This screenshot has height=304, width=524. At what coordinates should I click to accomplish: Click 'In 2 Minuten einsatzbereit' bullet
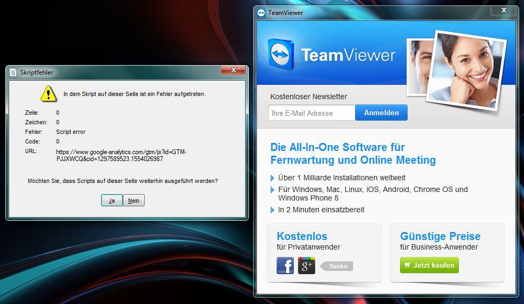tap(321, 210)
